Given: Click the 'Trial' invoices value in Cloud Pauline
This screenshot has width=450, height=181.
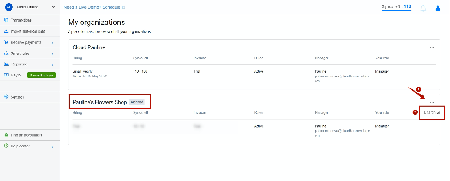Looking at the screenshot, I should pos(197,71).
